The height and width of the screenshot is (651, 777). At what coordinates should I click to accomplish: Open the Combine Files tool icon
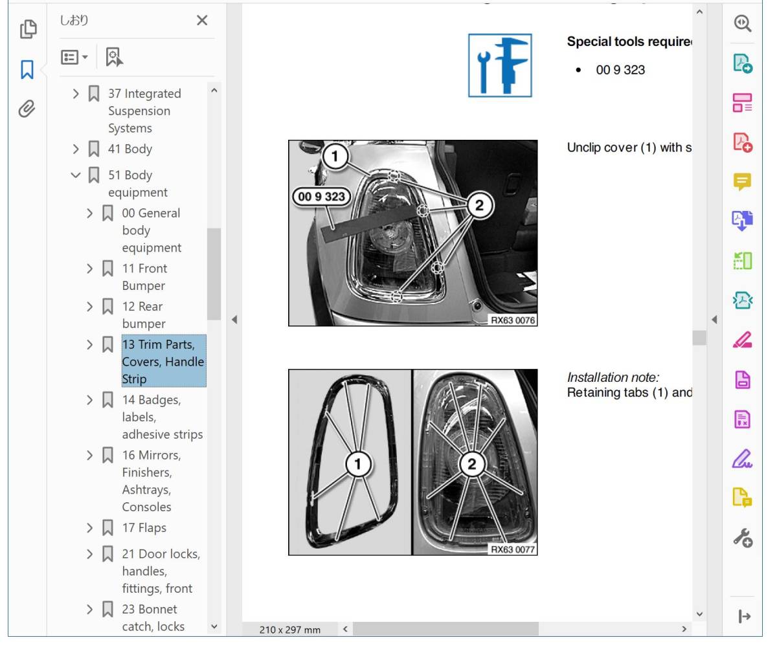[742, 221]
